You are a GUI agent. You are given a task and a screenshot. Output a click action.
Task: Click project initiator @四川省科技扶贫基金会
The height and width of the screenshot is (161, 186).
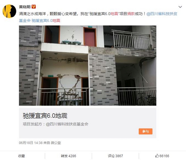click(x=67, y=124)
